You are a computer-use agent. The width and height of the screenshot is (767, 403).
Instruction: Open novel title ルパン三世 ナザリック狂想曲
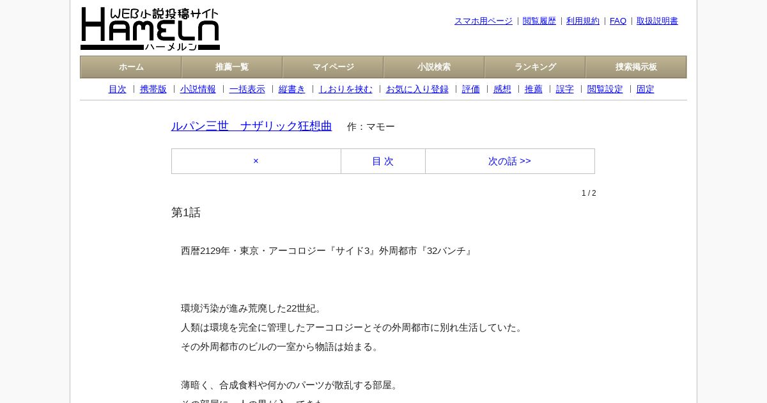point(252,126)
